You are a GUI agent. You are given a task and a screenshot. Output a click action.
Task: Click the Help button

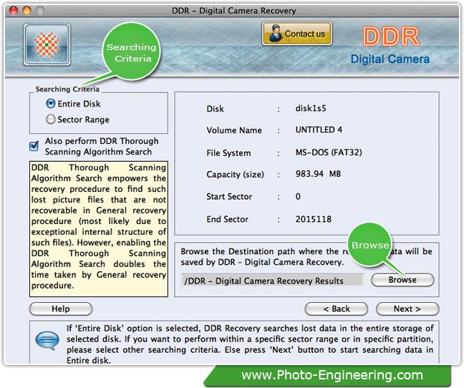(61, 309)
